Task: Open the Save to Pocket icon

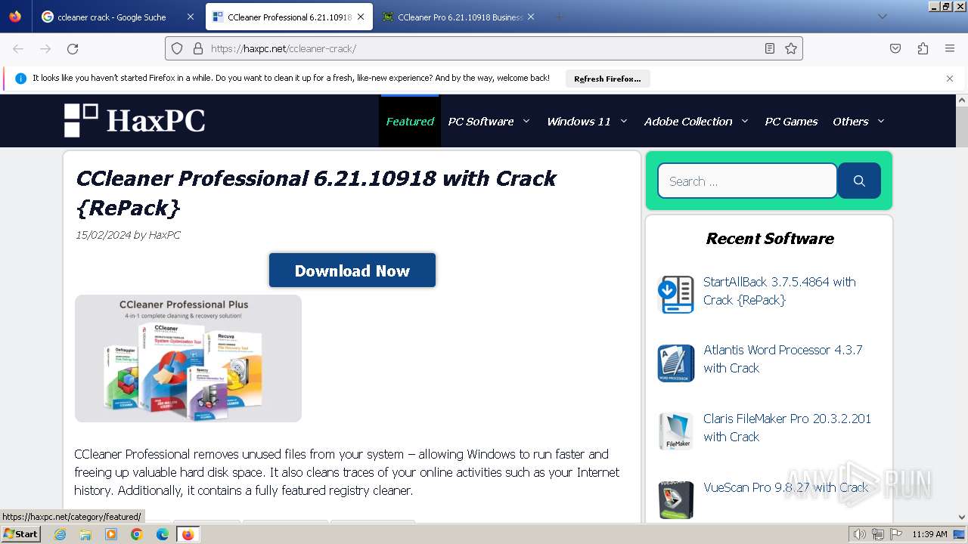Action: pos(895,48)
